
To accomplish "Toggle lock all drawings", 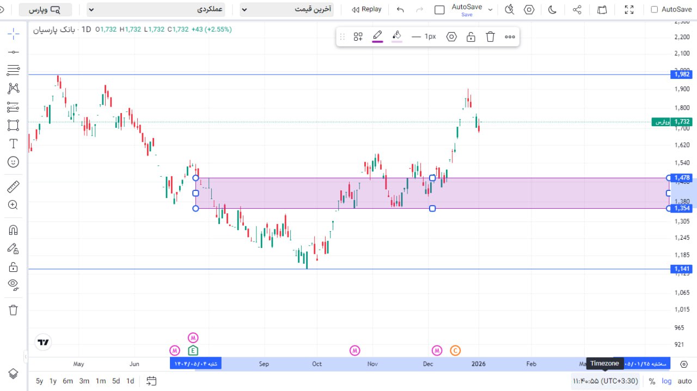I will (14, 267).
